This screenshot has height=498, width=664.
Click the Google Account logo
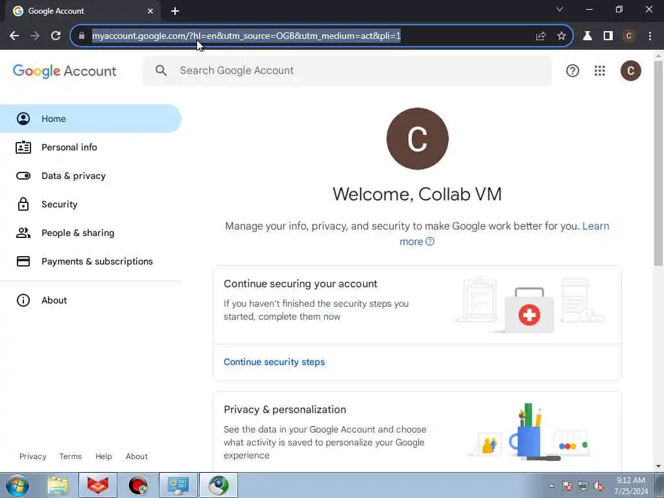64,71
